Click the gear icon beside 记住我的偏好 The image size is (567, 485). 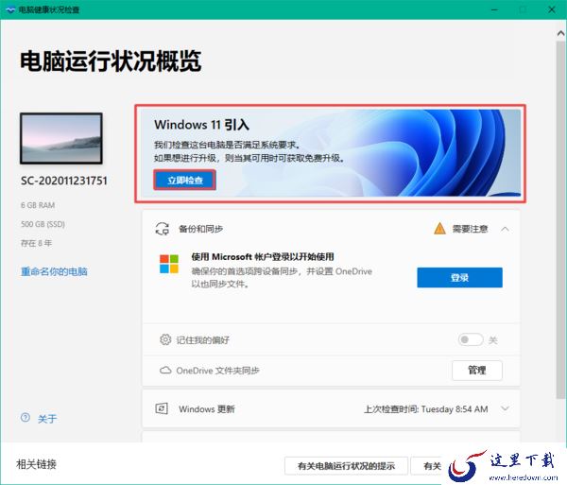165,339
